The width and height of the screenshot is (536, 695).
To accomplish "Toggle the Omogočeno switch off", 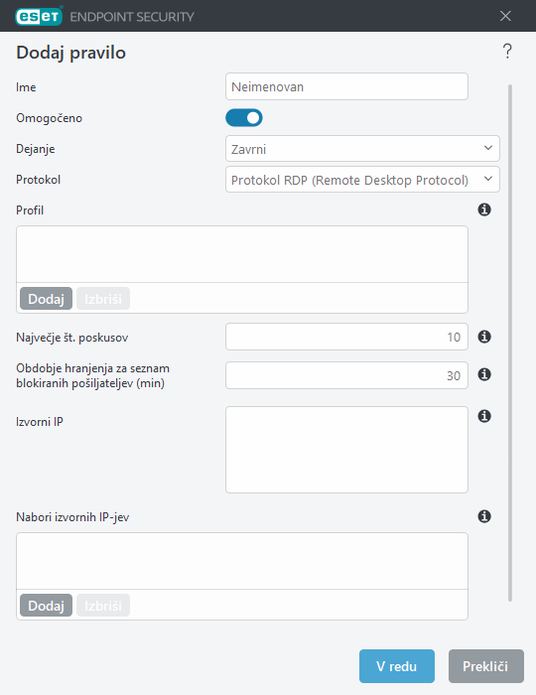I will 244,118.
